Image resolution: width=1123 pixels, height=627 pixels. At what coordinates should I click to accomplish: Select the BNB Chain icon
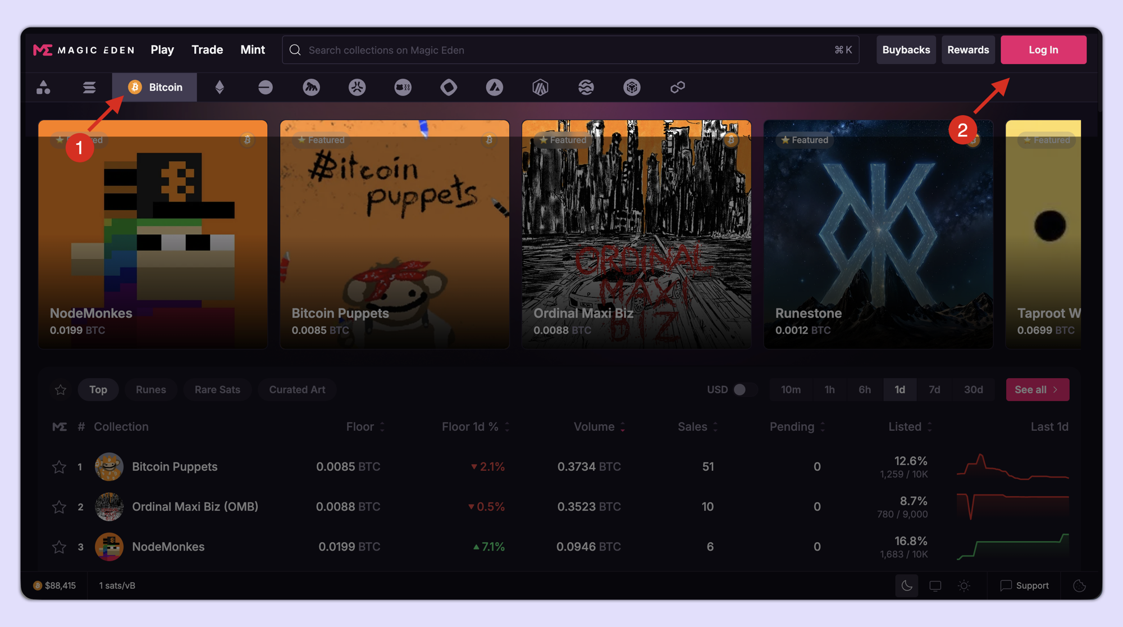(x=632, y=87)
